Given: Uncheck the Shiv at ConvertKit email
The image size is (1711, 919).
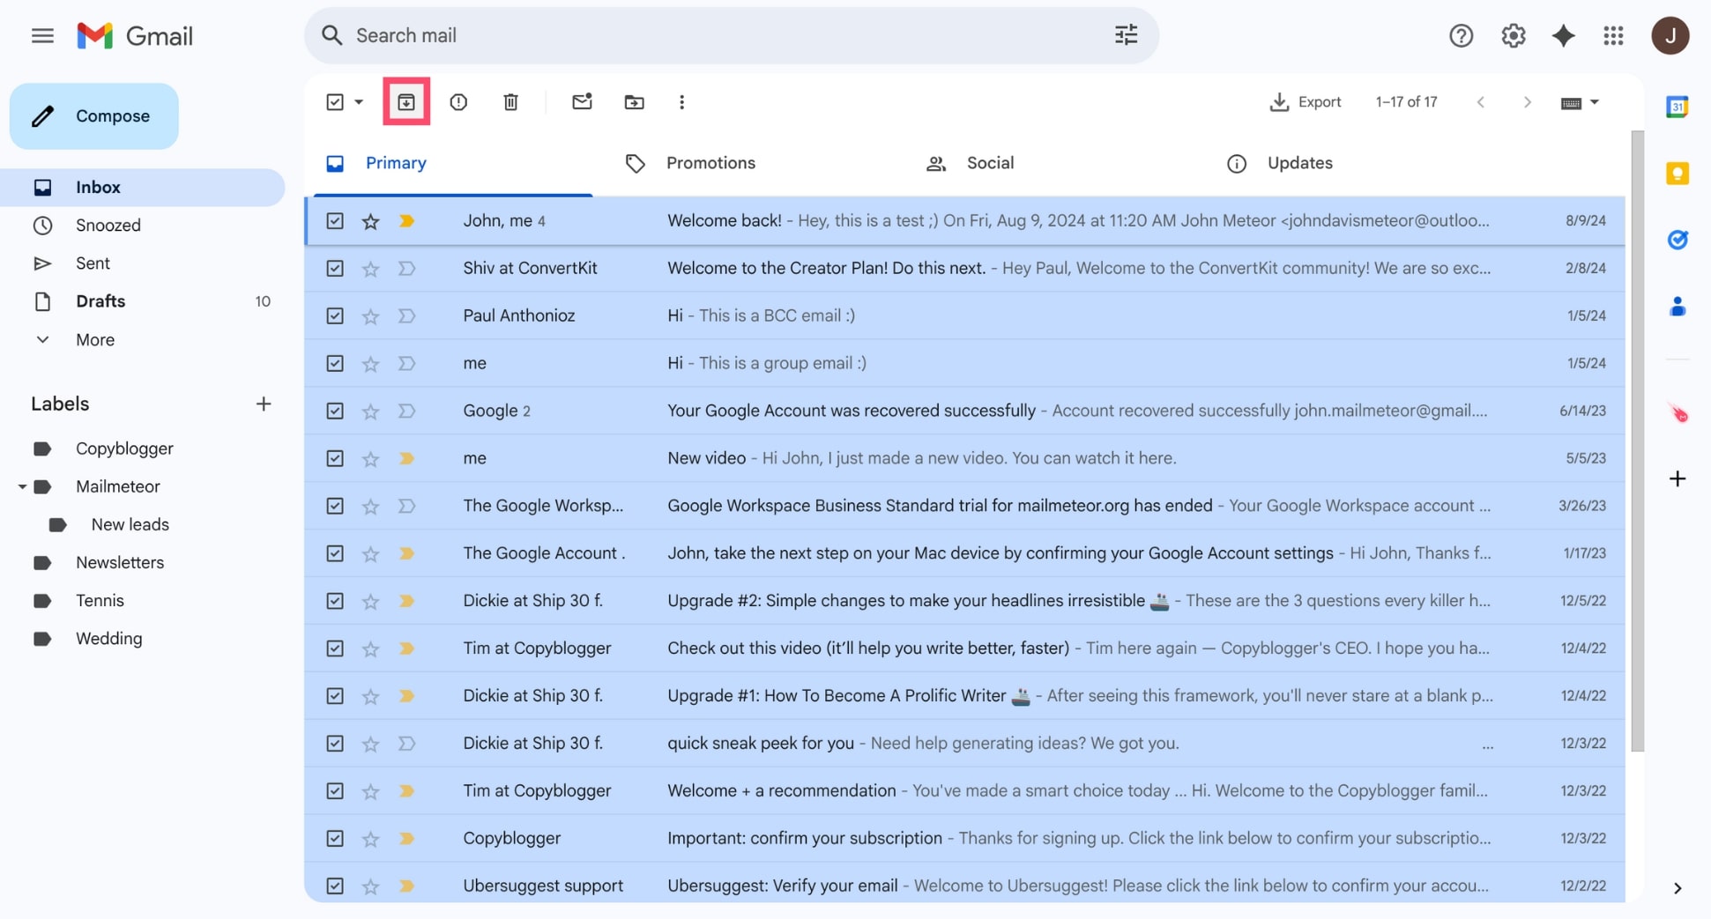Looking at the screenshot, I should click(x=335, y=269).
